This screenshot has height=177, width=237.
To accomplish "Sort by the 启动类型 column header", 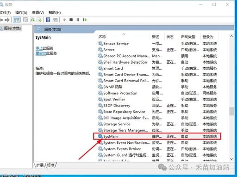I will coord(188,37).
